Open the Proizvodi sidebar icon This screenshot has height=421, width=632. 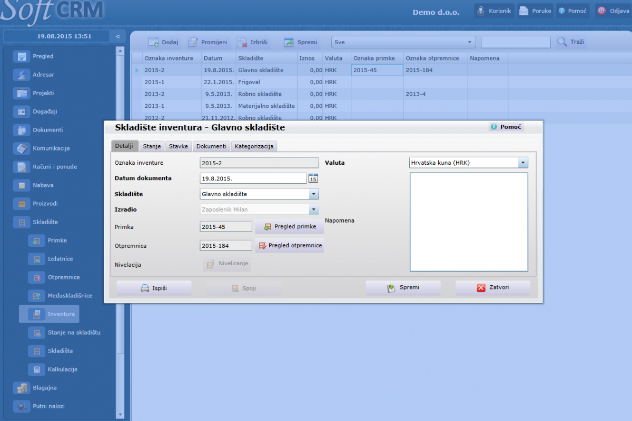point(22,204)
